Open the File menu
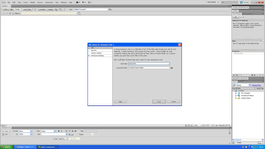This screenshot has width=265, height=149. pos(9,2)
